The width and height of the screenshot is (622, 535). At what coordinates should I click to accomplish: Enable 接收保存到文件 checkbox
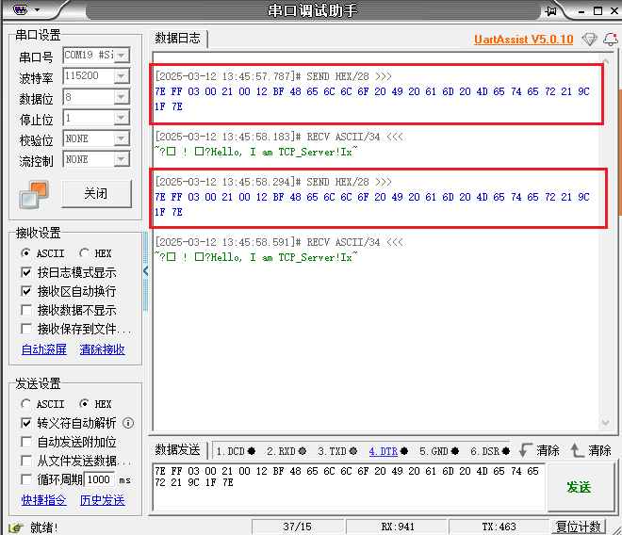[26, 329]
